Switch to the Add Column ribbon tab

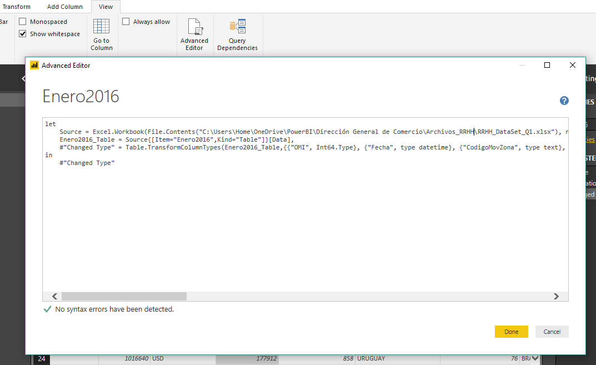coord(64,6)
